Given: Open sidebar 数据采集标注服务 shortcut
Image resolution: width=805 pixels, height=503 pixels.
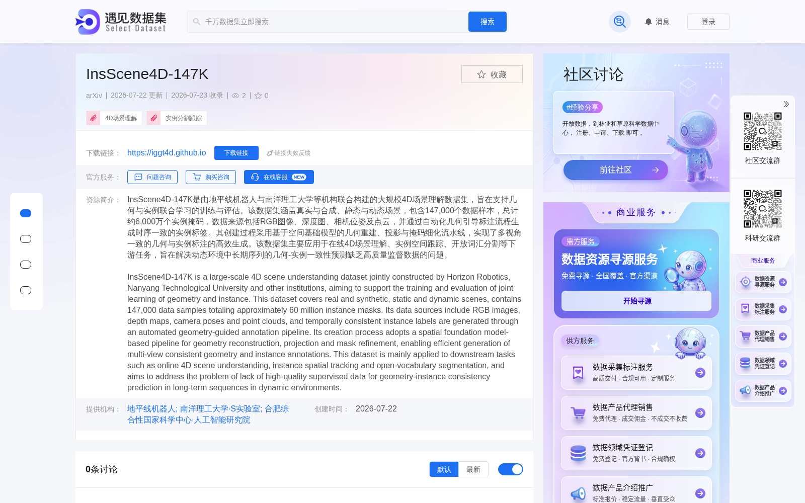Looking at the screenshot, I should [x=763, y=309].
